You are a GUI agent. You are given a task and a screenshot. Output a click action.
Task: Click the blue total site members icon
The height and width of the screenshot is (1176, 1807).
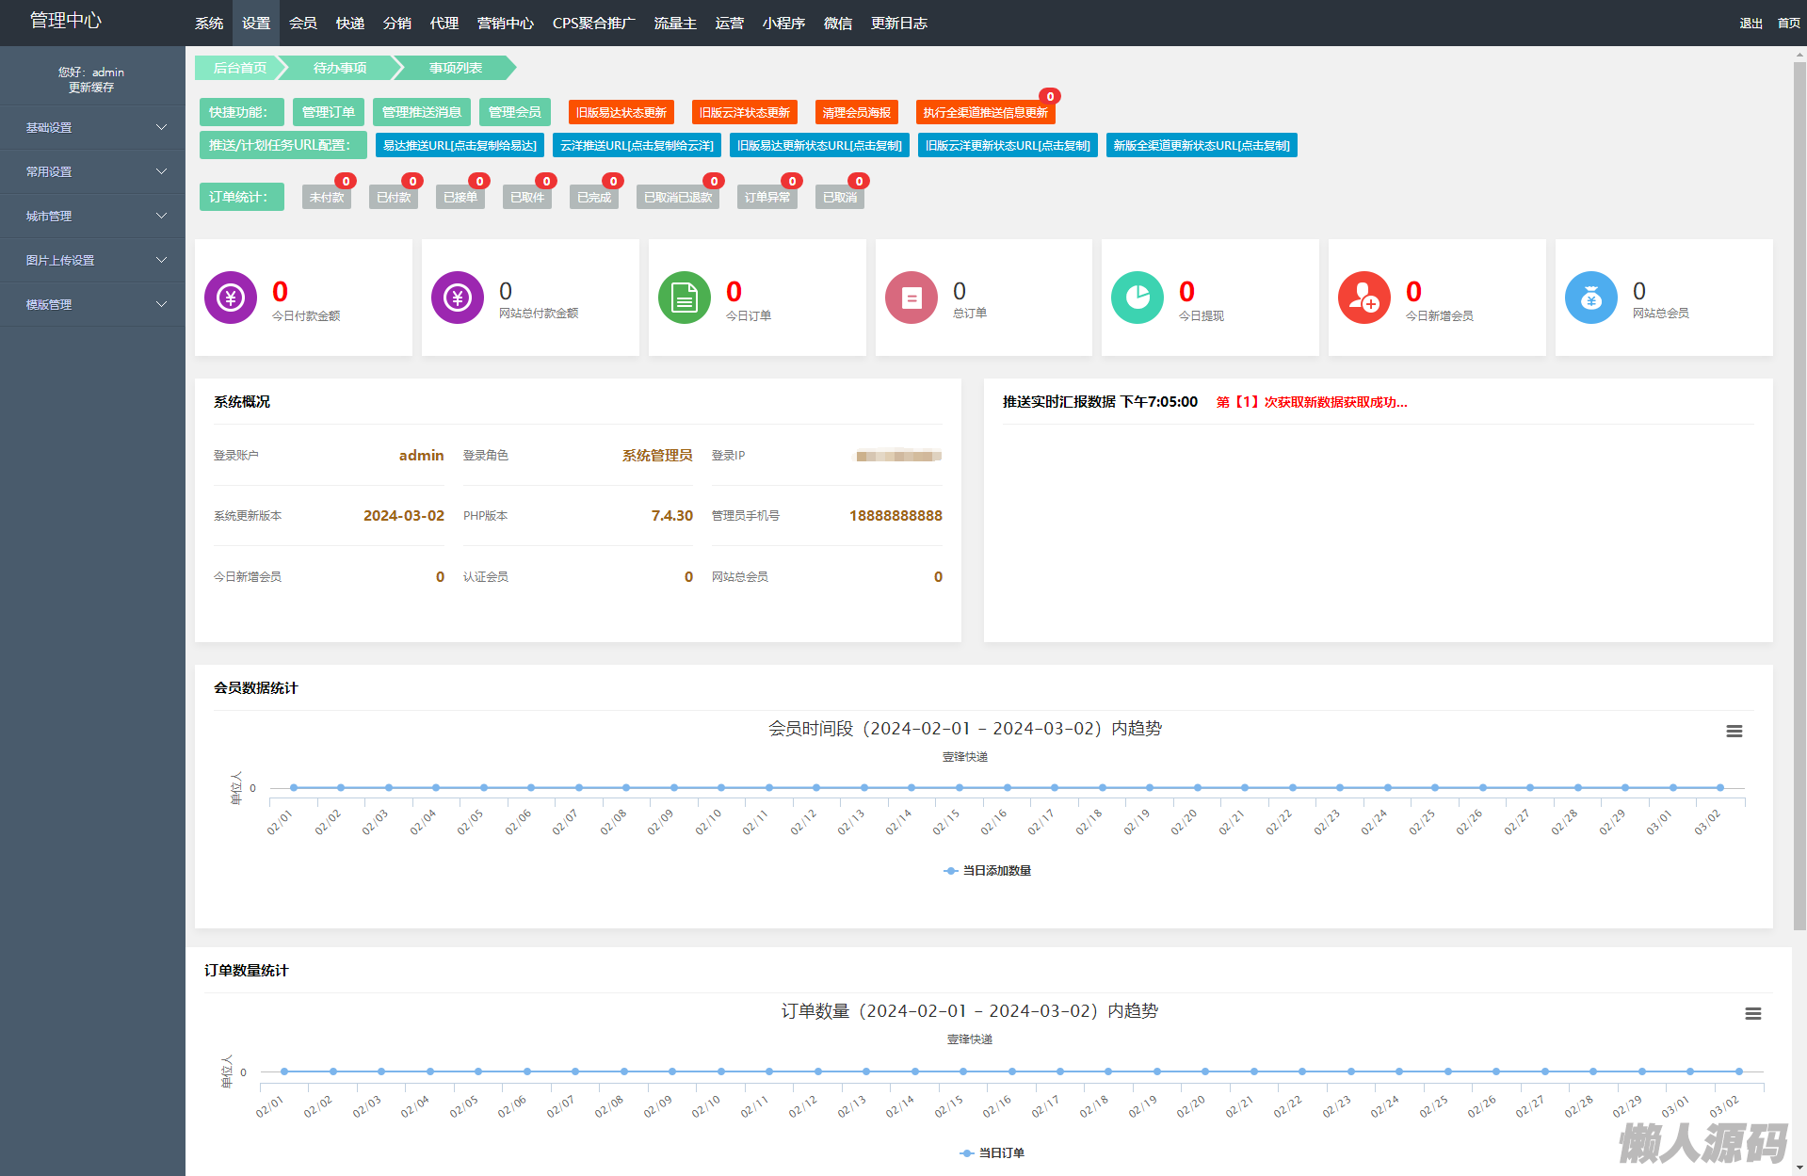(1590, 298)
